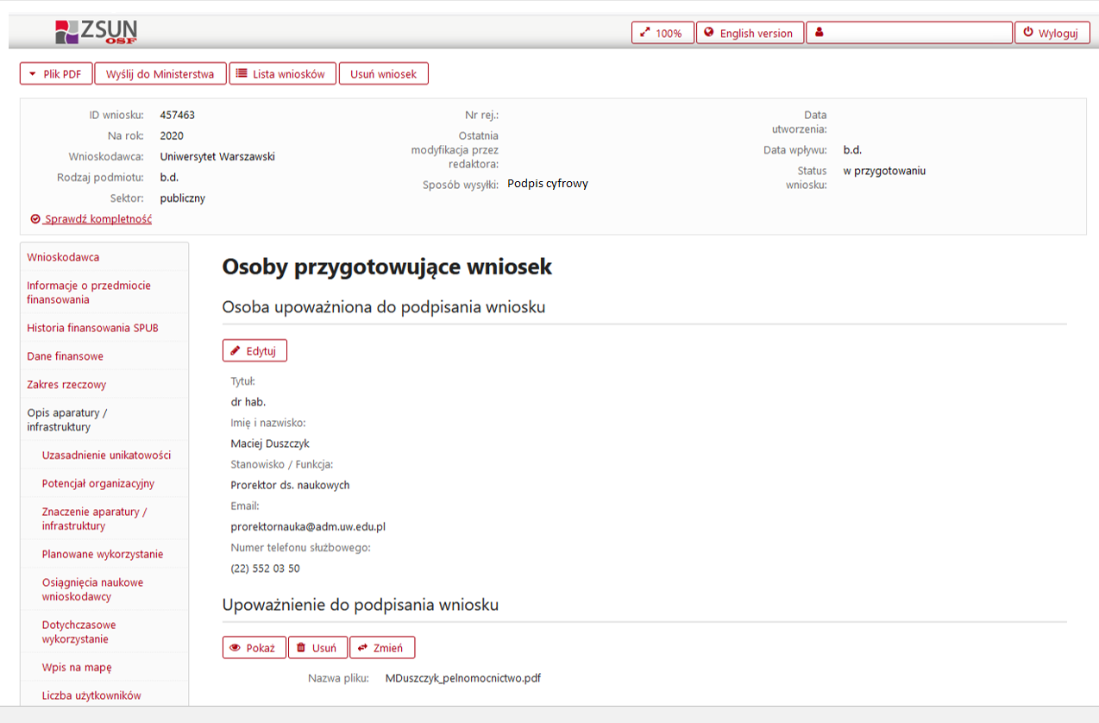The image size is (1099, 723).
Task: Delete the file using the Usuń trash button
Action: (x=317, y=648)
